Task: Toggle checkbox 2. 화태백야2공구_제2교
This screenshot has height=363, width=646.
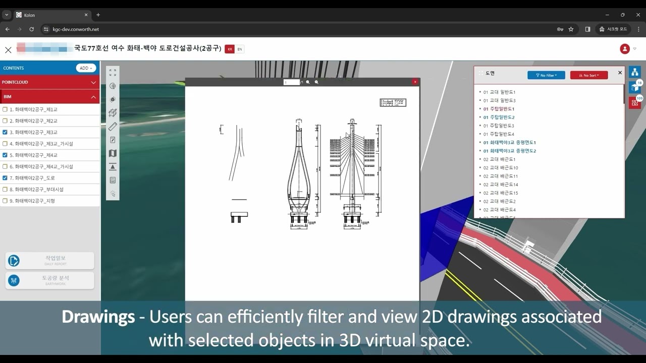Action: pos(5,121)
